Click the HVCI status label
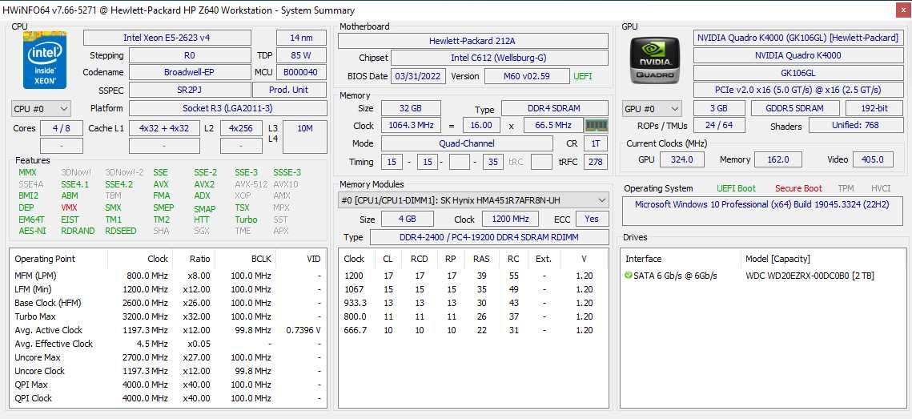Viewport: 912px width, 419px height. [x=881, y=188]
